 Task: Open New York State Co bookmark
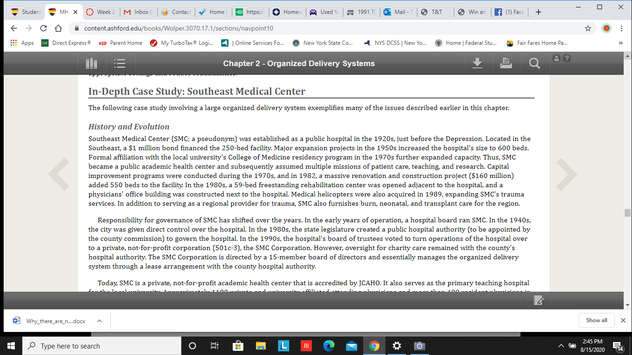coord(323,43)
